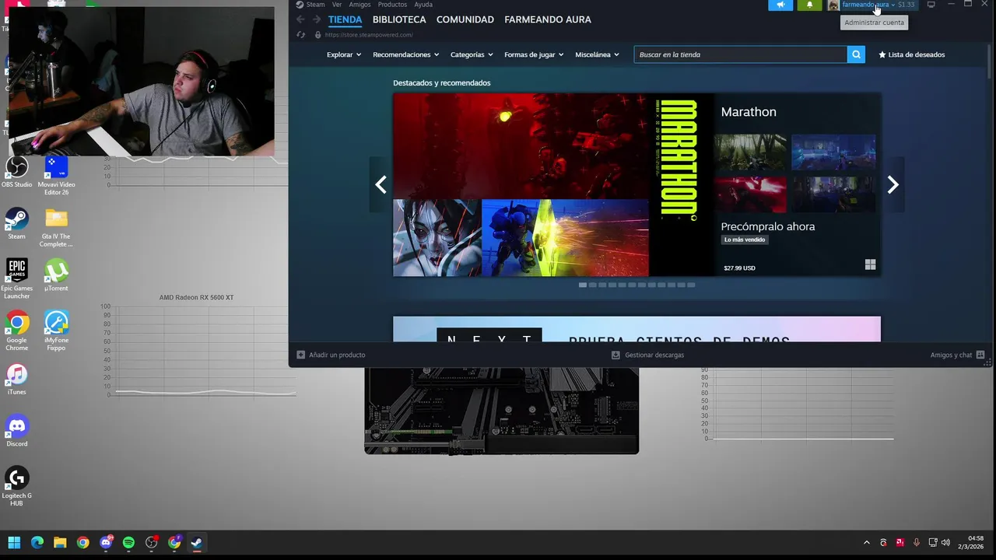996x560 pixels.
Task: Expand the farmeando aura account dropdown
Action: point(868,5)
